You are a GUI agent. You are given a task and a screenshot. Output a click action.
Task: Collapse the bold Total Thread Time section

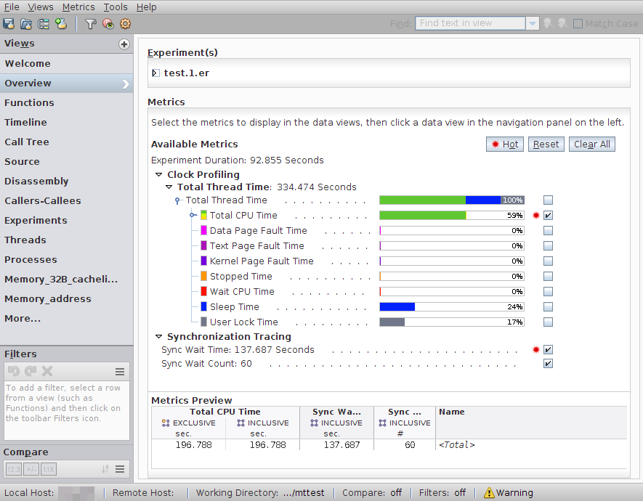[x=169, y=187]
